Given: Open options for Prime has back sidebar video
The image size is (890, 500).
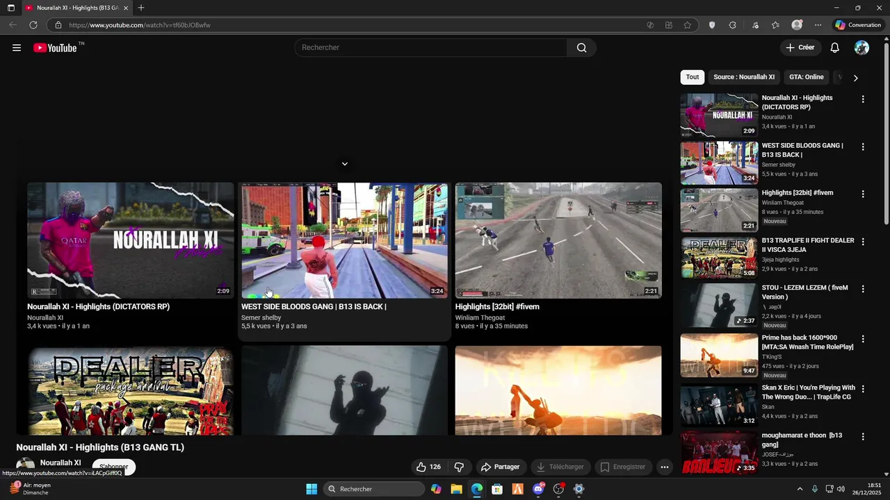Looking at the screenshot, I should point(863,339).
